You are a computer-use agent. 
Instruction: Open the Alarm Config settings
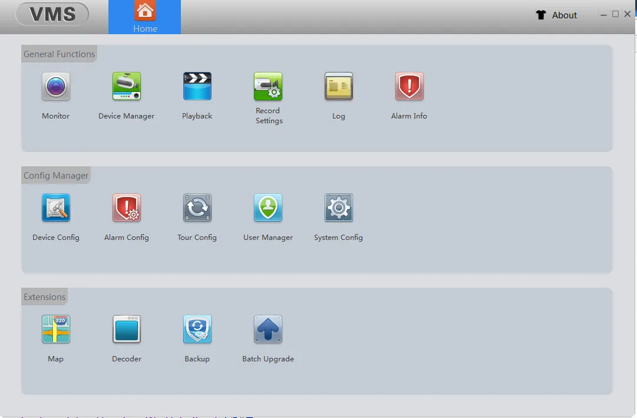tap(127, 208)
